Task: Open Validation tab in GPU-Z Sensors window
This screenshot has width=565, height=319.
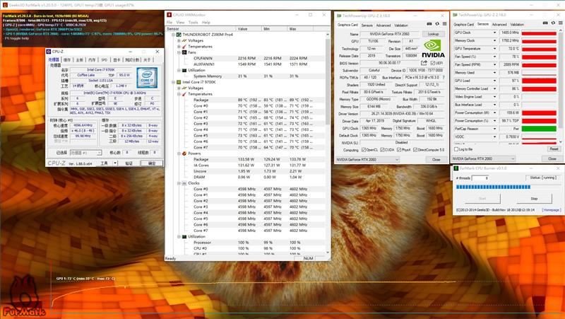Action: tap(517, 24)
